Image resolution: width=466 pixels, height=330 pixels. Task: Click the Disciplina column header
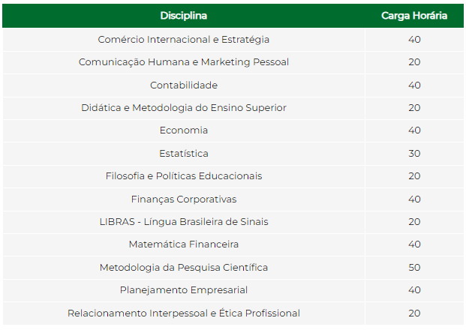click(183, 16)
